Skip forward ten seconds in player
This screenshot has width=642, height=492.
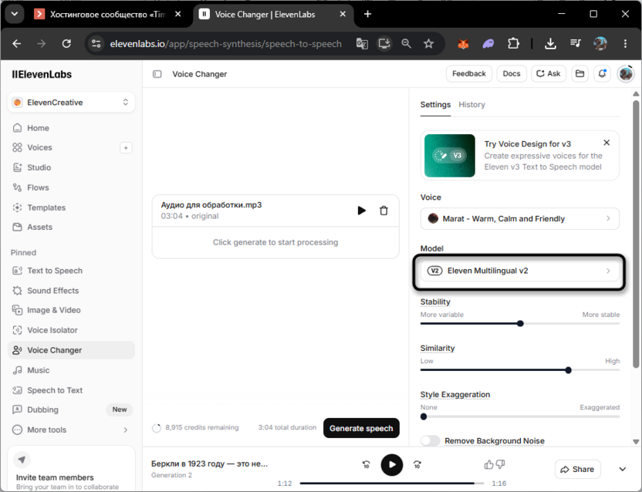[417, 464]
